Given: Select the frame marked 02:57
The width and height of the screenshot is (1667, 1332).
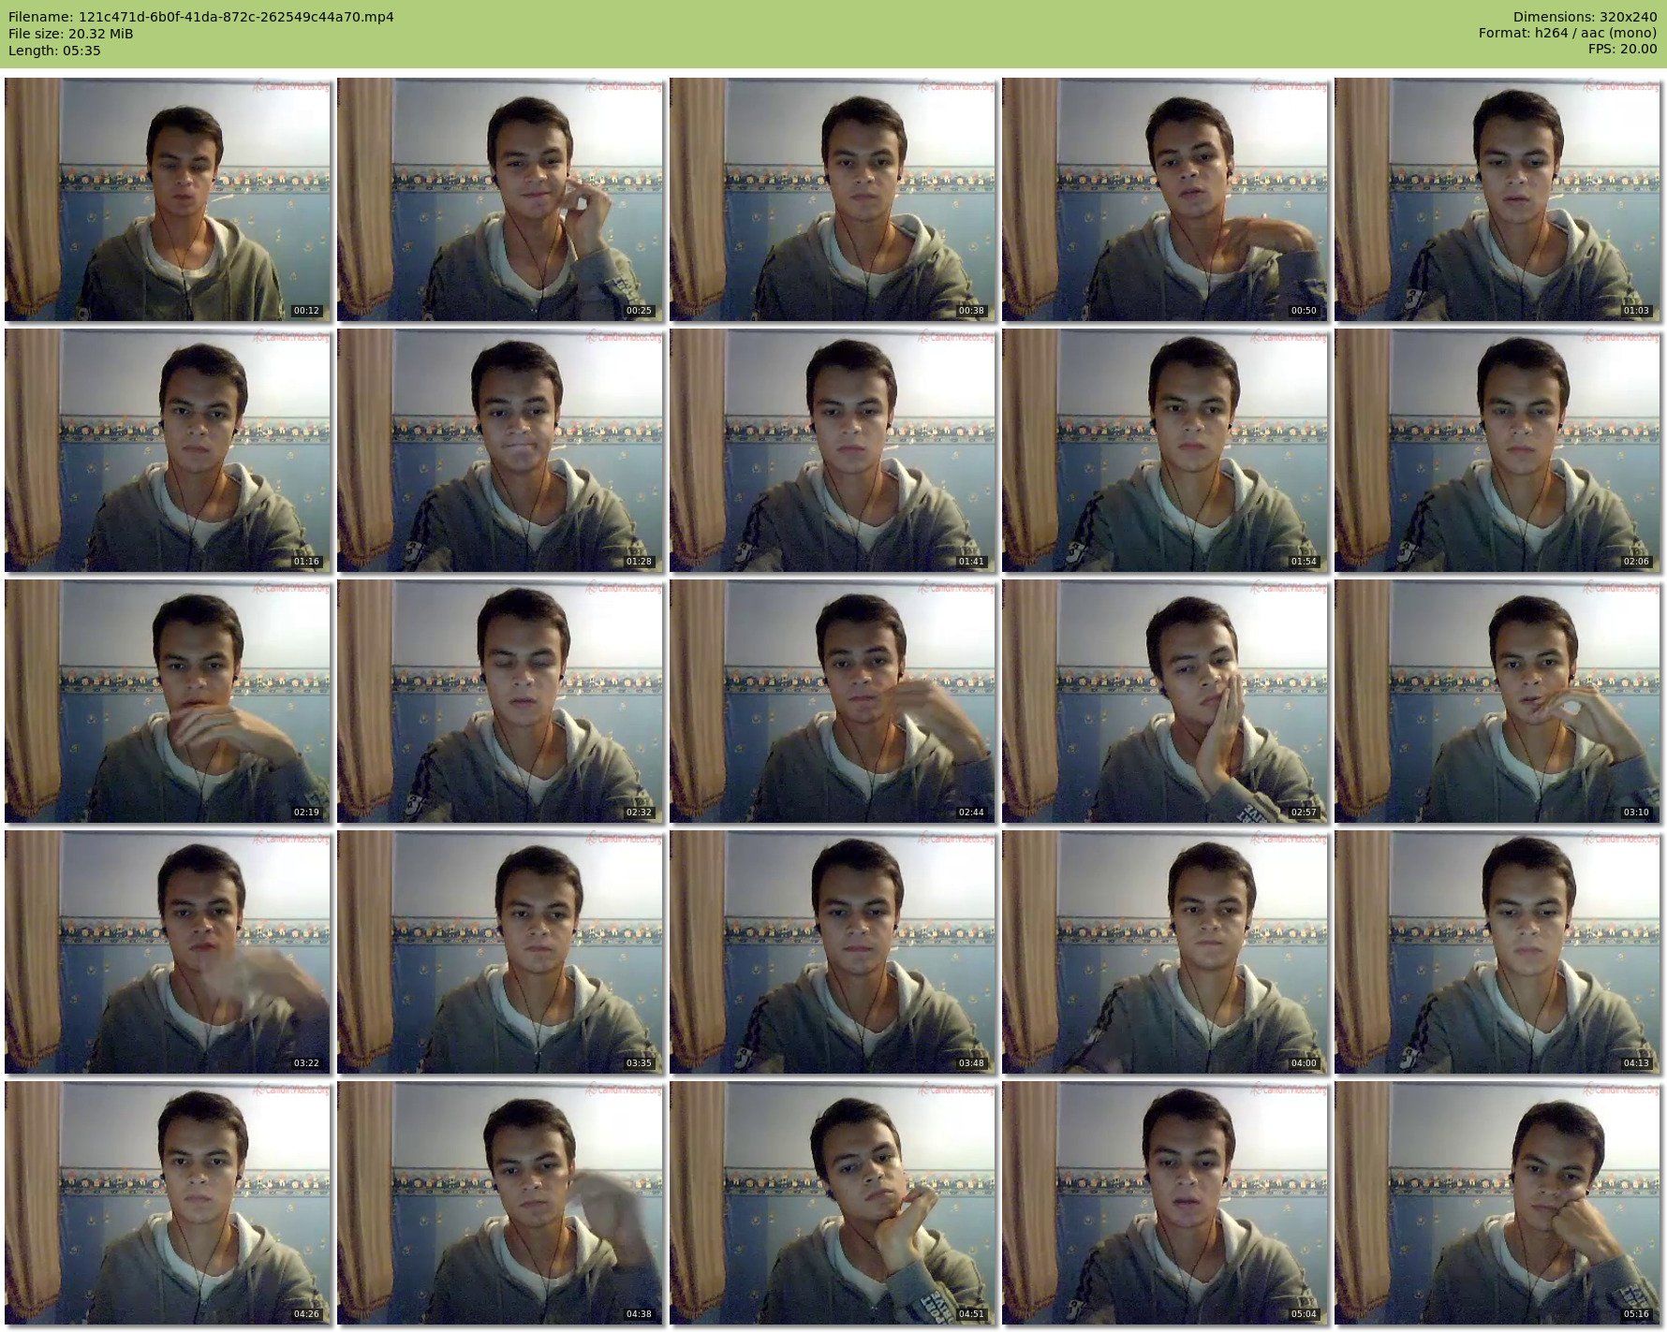Looking at the screenshot, I should [x=1165, y=701].
